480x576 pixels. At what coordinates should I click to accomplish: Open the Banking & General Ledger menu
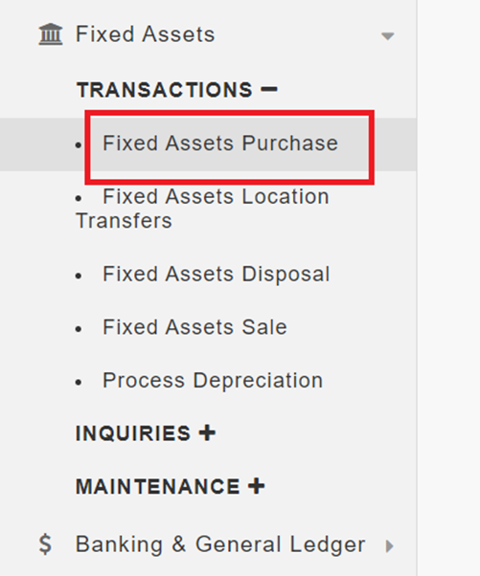click(x=220, y=544)
